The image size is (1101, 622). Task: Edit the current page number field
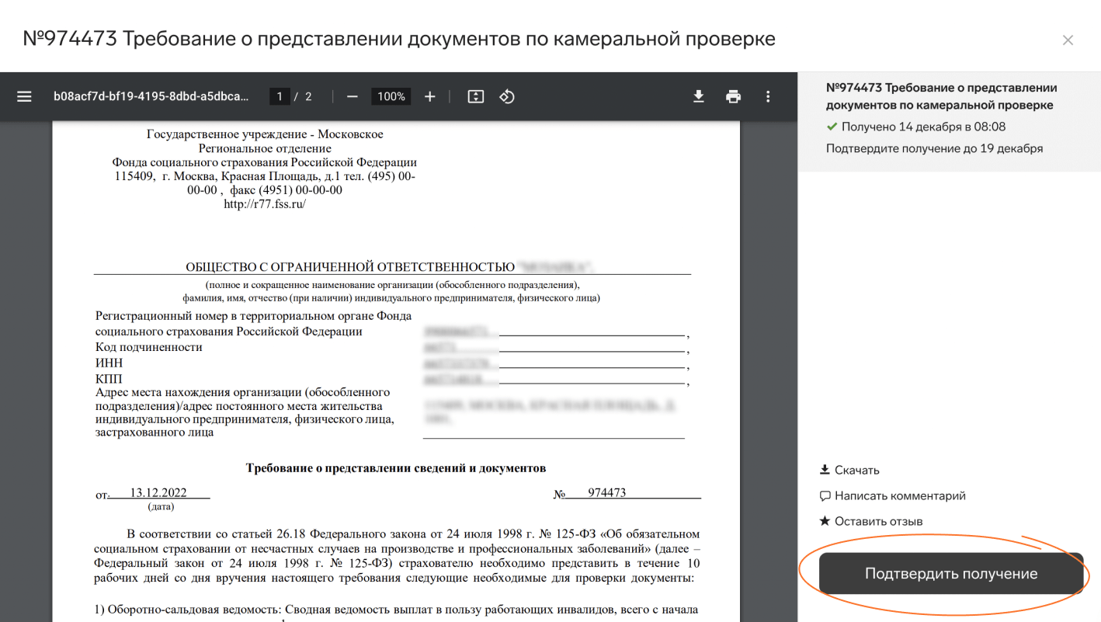(280, 96)
